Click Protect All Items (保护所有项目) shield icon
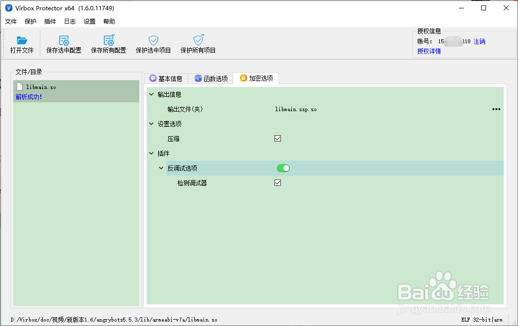Screen dimensions: 518x326 tap(198, 40)
